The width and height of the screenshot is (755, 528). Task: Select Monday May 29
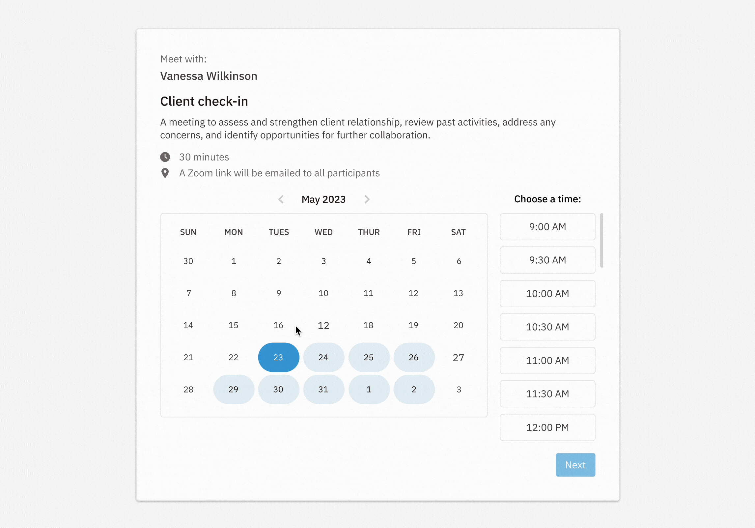pyautogui.click(x=234, y=389)
